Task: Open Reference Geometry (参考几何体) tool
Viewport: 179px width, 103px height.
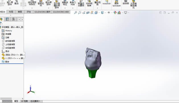Action: coord(73,3)
